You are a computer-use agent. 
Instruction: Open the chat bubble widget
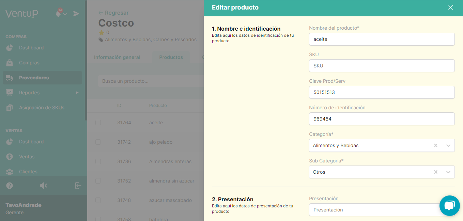(x=449, y=205)
